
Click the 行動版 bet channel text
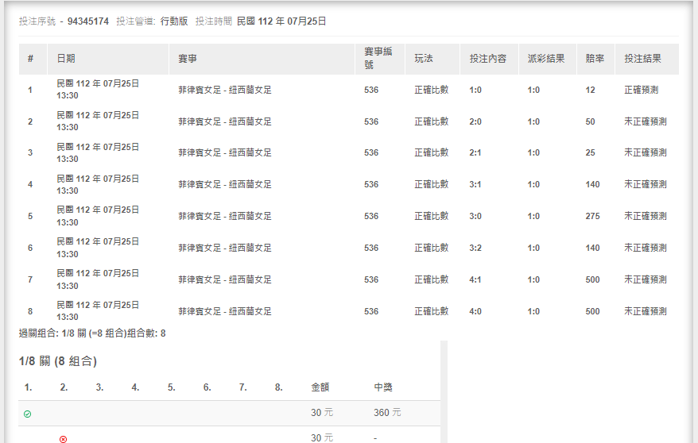pyautogui.click(x=174, y=21)
